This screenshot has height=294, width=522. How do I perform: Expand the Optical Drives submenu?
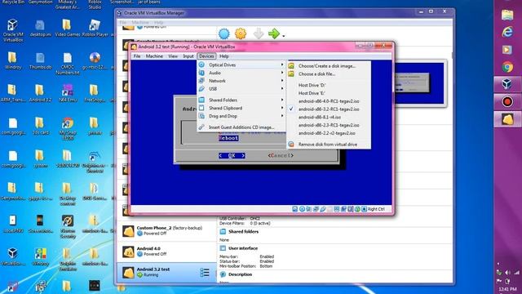pyautogui.click(x=241, y=65)
